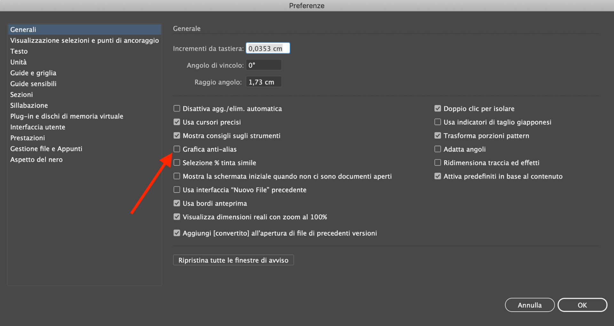
Task: Open Visualizzazione selezioni e punti di ancoraggio
Action: click(x=84, y=40)
